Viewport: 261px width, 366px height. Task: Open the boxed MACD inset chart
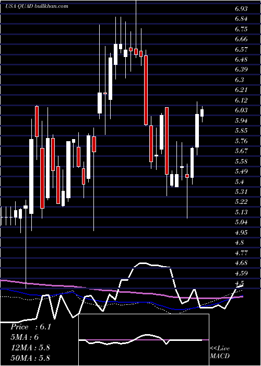coord(144,340)
